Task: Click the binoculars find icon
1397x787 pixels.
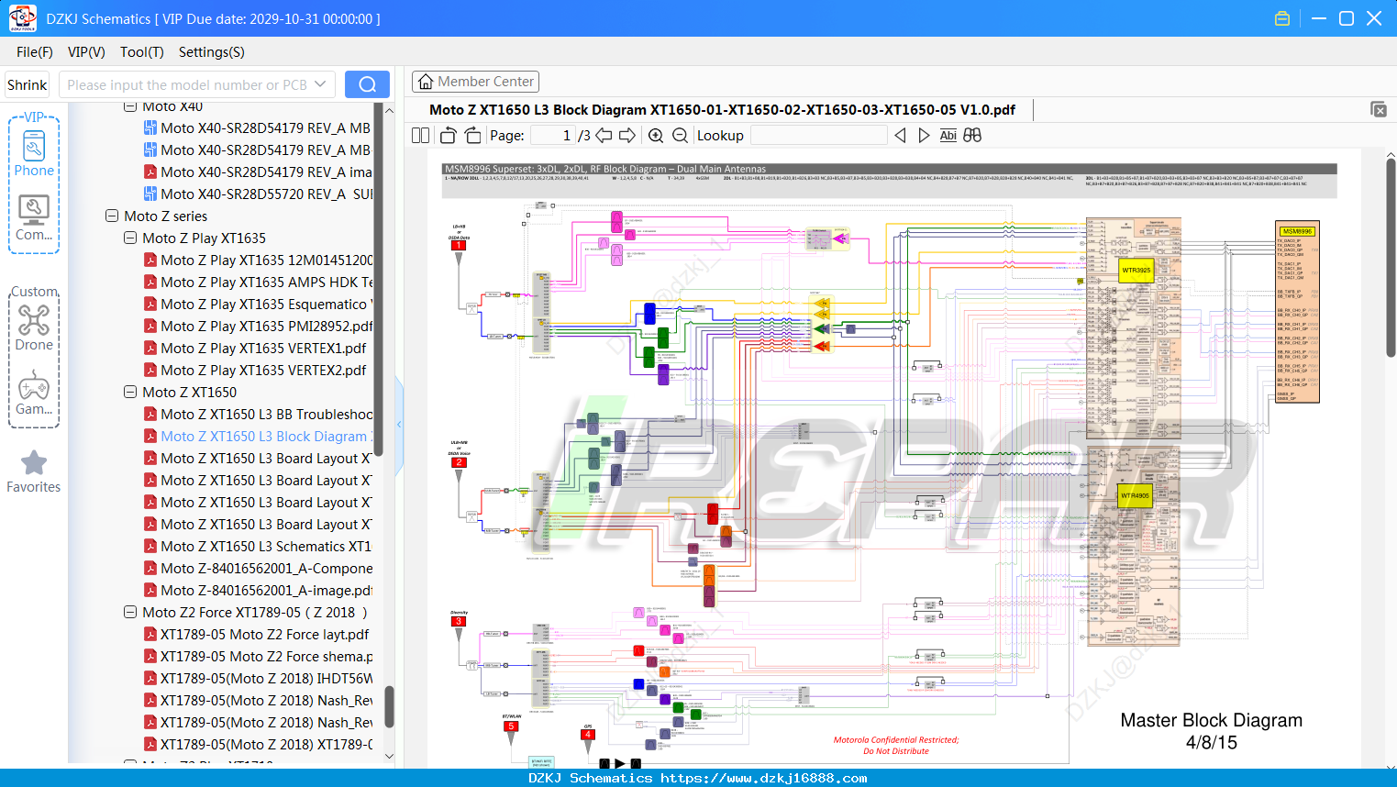Action: point(972,136)
